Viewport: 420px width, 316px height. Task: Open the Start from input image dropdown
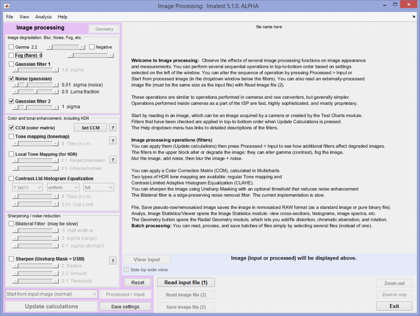[x=51, y=294]
